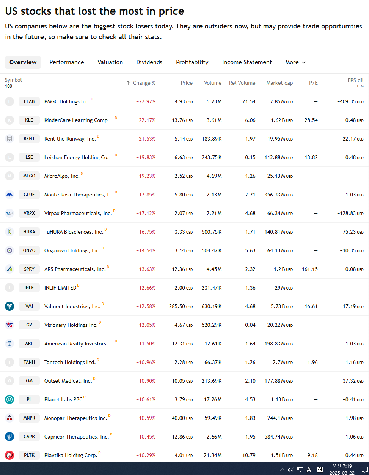Screen dimensions: 369x475
Task: Click the OM Outset Medical logo icon
Action: click(9, 381)
